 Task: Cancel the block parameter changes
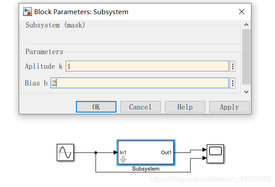[x=140, y=107]
